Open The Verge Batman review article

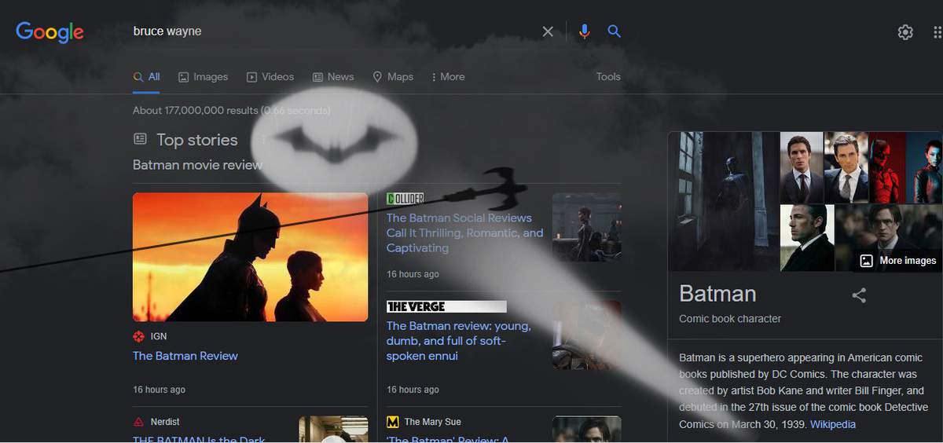(459, 340)
